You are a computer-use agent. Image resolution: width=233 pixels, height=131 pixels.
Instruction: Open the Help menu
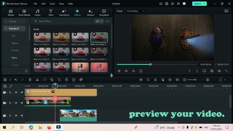(x=70, y=4)
